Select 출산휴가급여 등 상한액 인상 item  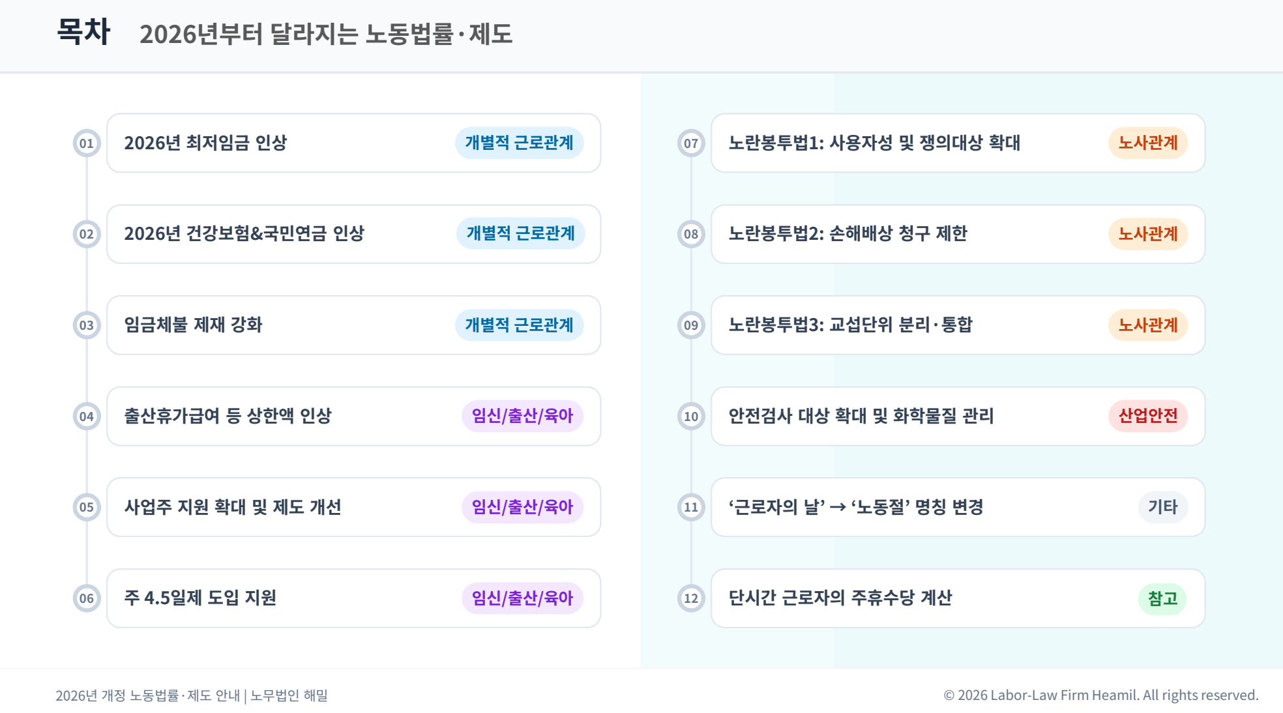[354, 416]
